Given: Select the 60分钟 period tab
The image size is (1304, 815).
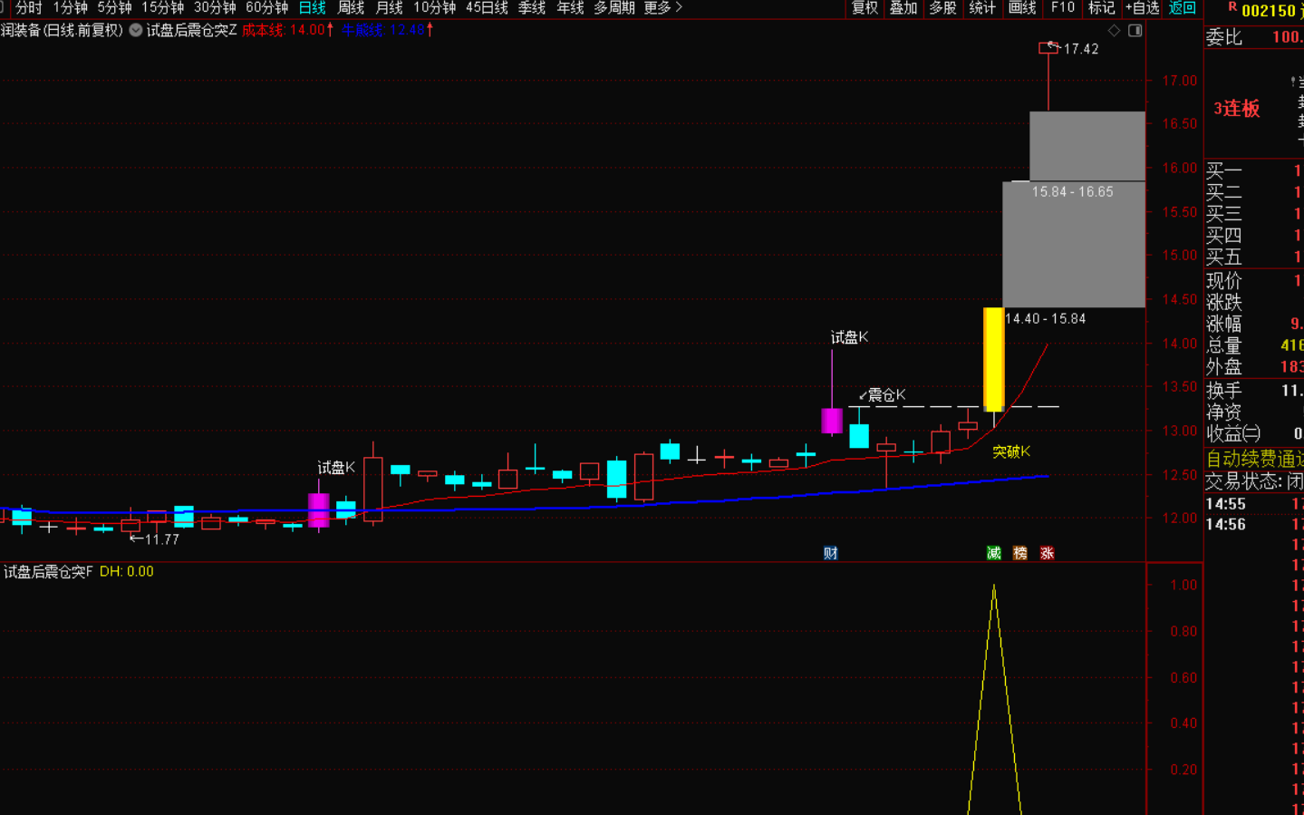Looking at the screenshot, I should pos(266,8).
